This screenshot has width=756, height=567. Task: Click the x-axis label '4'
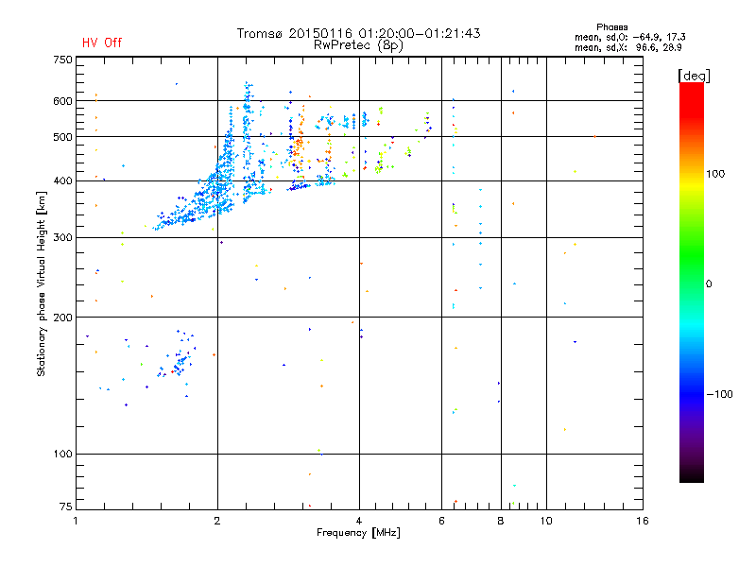(x=359, y=521)
